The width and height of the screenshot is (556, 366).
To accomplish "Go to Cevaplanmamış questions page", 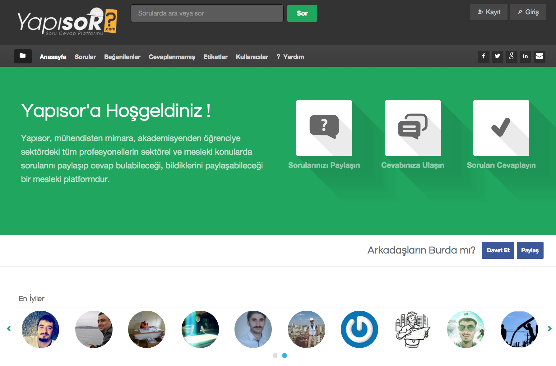I will click(172, 57).
